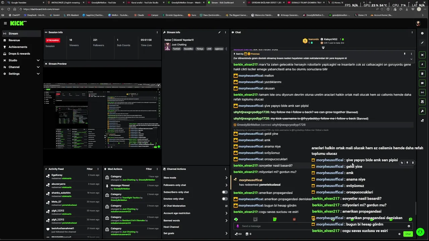Toggle the chat bubble widget icon in sidebar
Screen dimensions: 429x241
coord(422,83)
